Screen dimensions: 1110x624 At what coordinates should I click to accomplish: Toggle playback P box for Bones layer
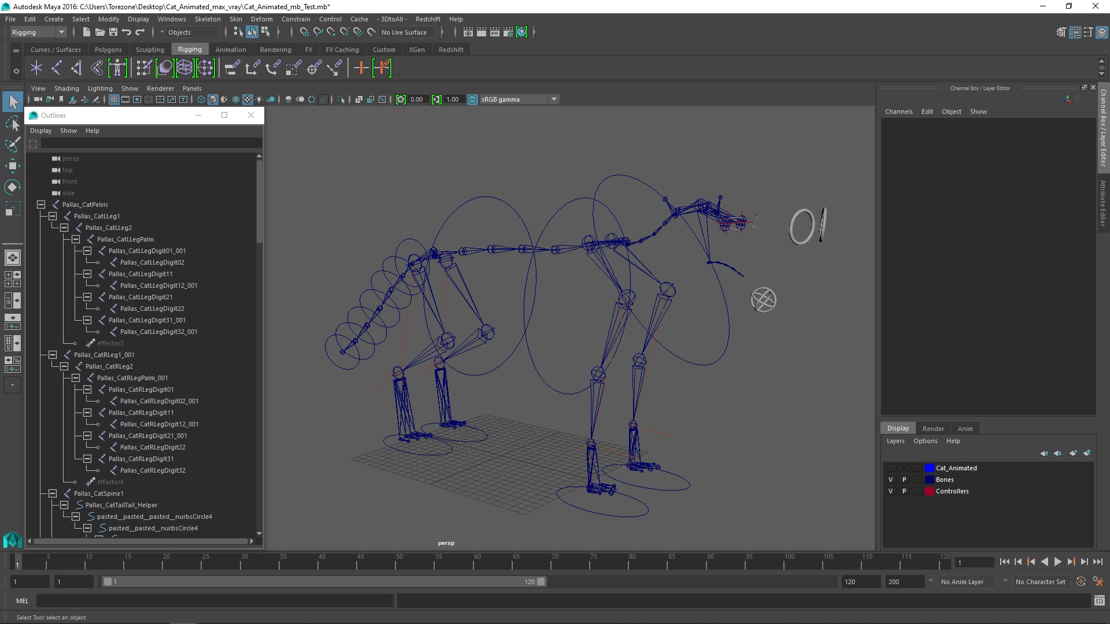tap(904, 480)
